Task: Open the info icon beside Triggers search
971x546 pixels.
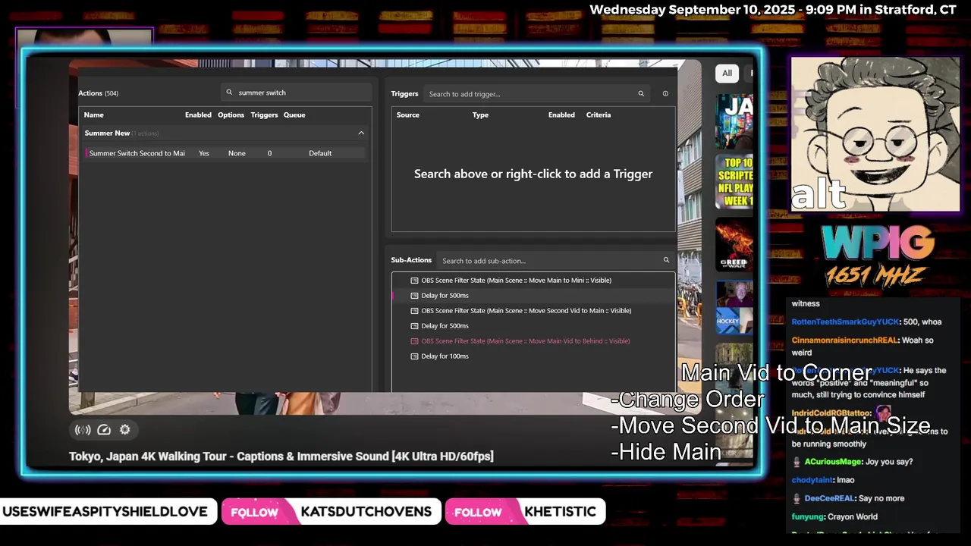Action: tap(665, 94)
